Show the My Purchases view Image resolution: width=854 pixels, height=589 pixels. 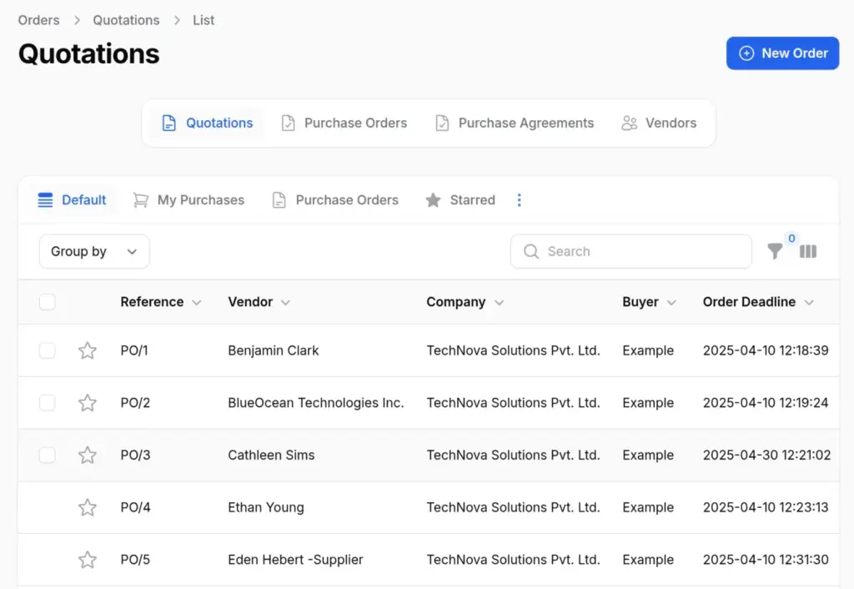pos(189,200)
